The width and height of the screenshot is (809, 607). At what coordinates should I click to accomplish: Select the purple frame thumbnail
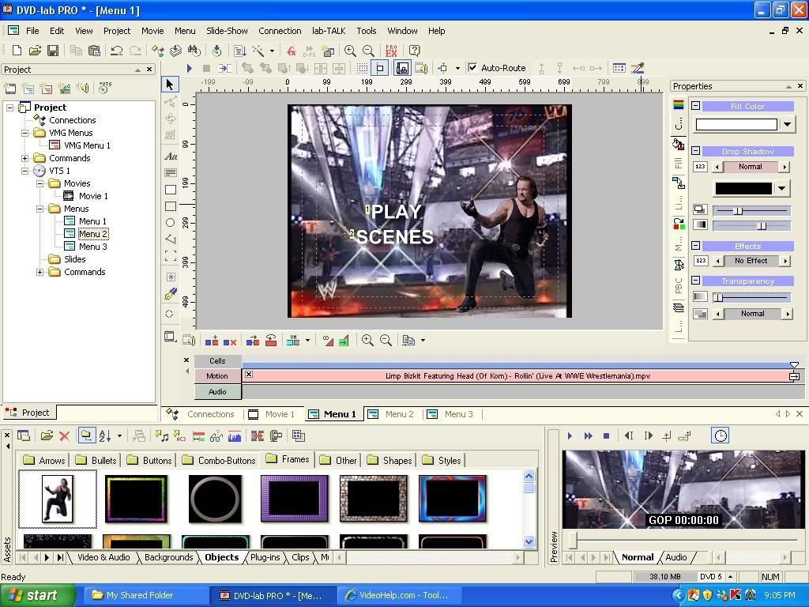point(295,499)
